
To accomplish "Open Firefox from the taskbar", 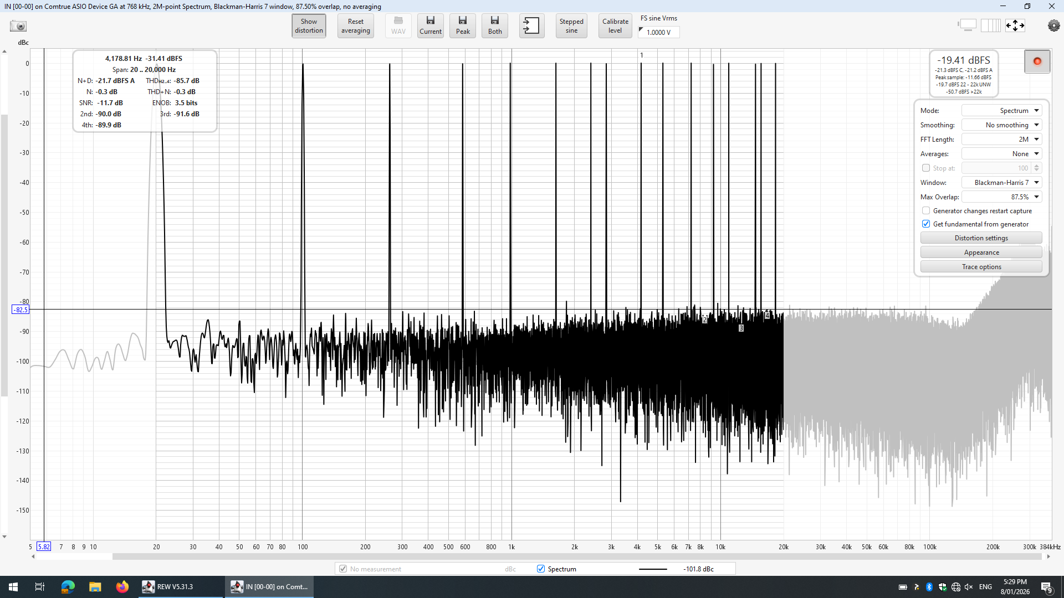I will pyautogui.click(x=122, y=587).
